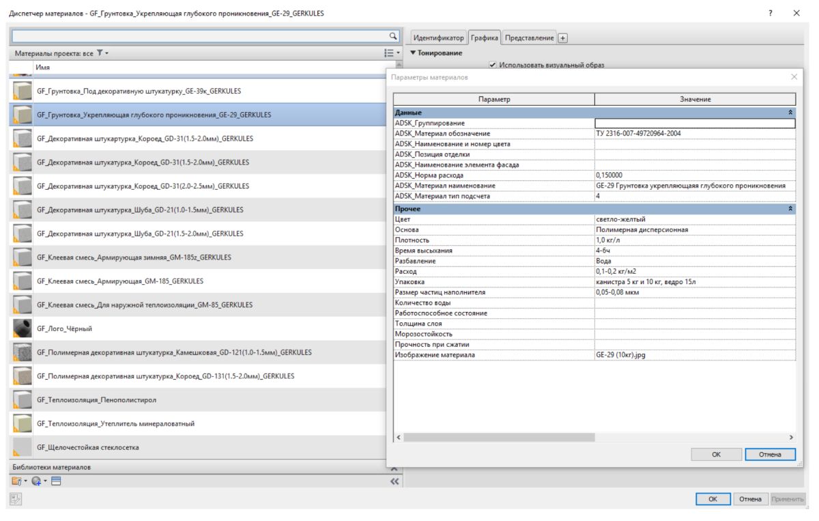Click 'Отмена' in the material parameters dialog

[x=770, y=454]
